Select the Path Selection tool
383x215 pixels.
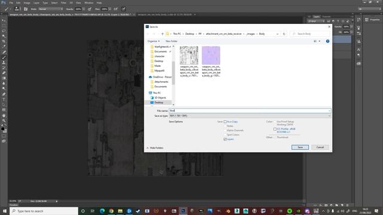pos(4,105)
